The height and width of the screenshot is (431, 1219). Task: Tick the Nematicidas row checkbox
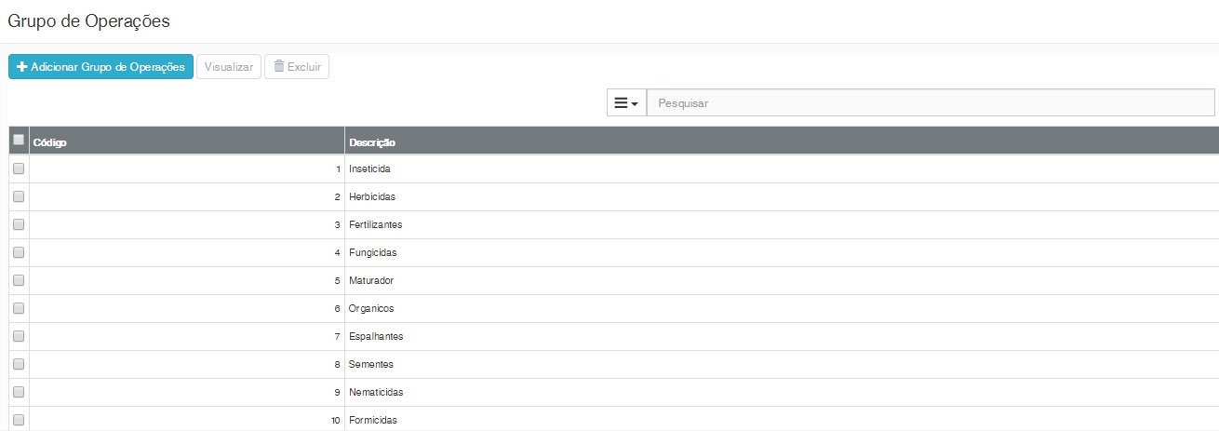(19, 393)
